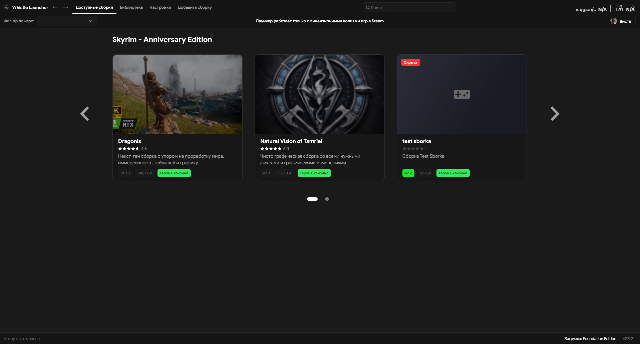Toggle the Скрыта badge on test sborka

click(x=410, y=62)
